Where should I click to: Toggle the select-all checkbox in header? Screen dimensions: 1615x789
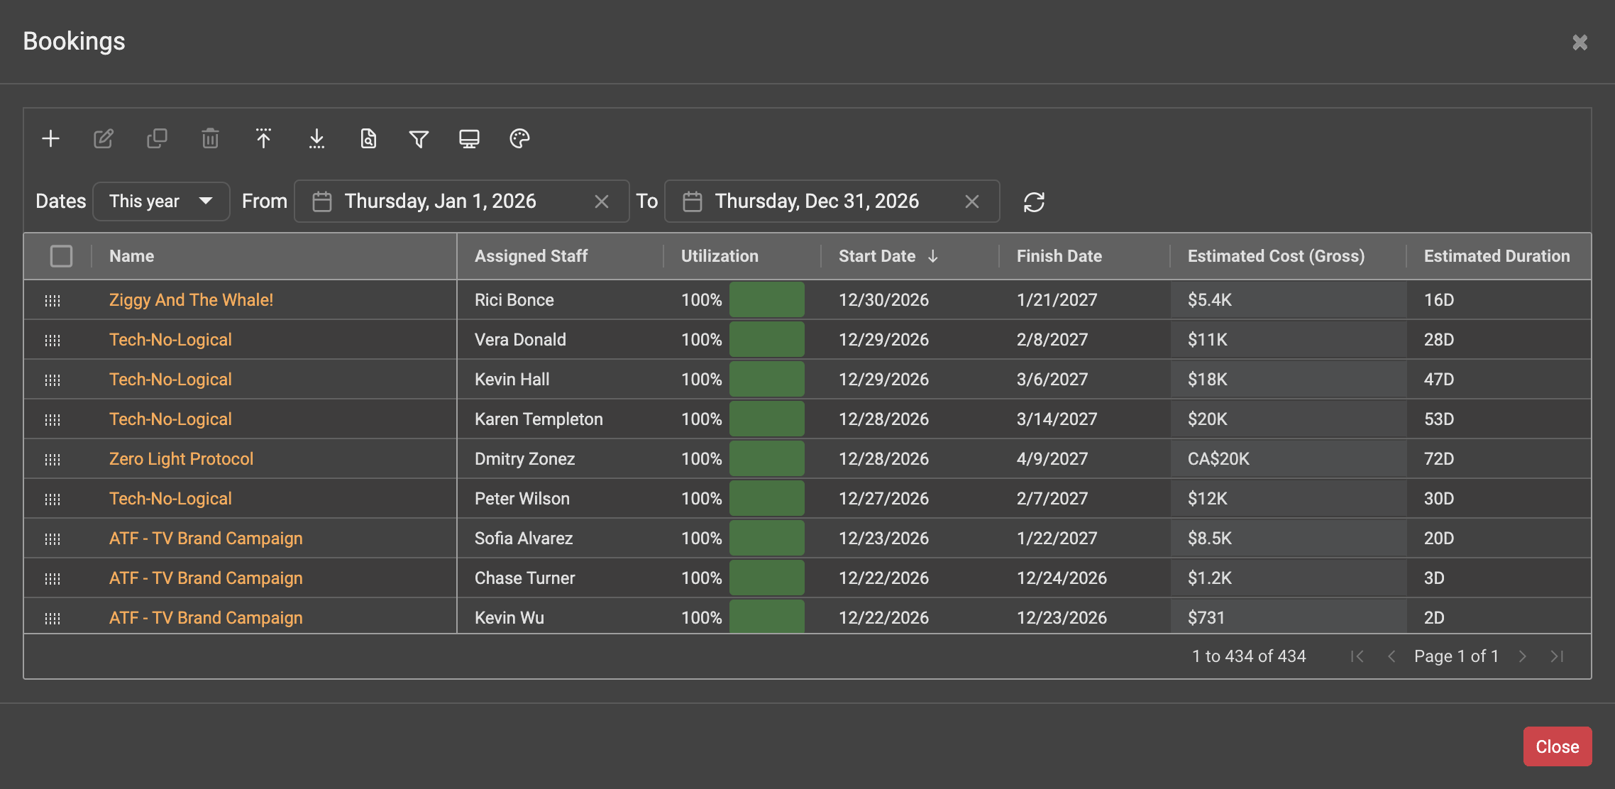pos(62,256)
